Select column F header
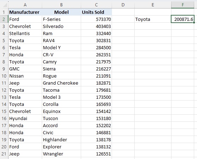197x159 pixels. pyautogui.click(x=183, y=5)
